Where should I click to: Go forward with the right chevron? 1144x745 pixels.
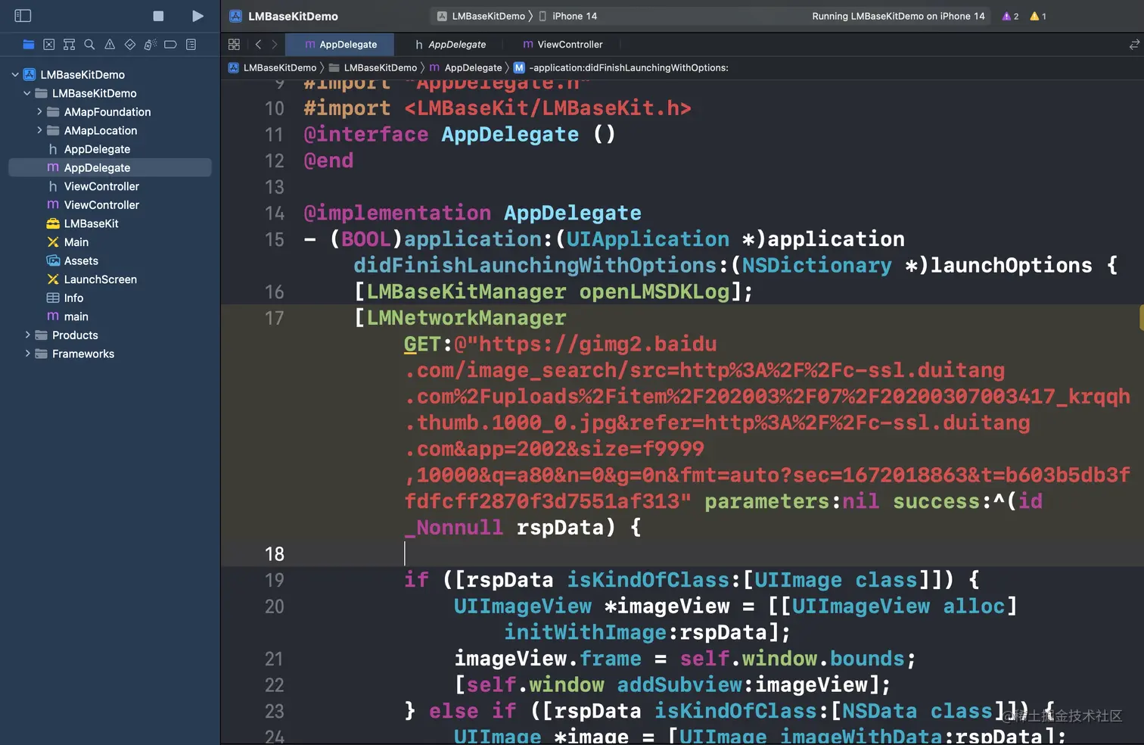pos(274,45)
